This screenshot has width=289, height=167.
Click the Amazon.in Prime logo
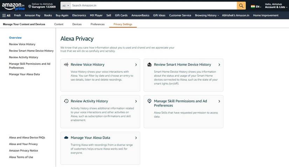tap(13, 6)
